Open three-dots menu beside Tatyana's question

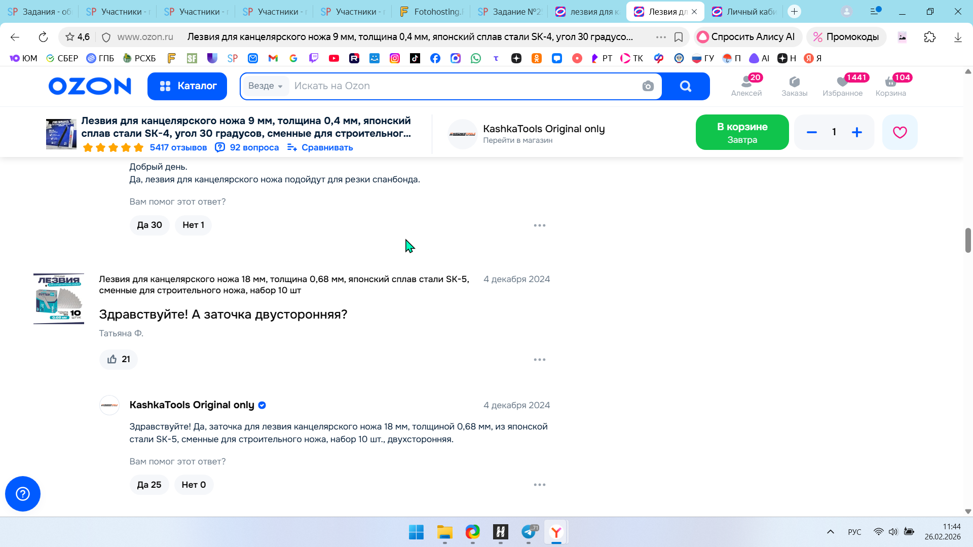[539, 360]
